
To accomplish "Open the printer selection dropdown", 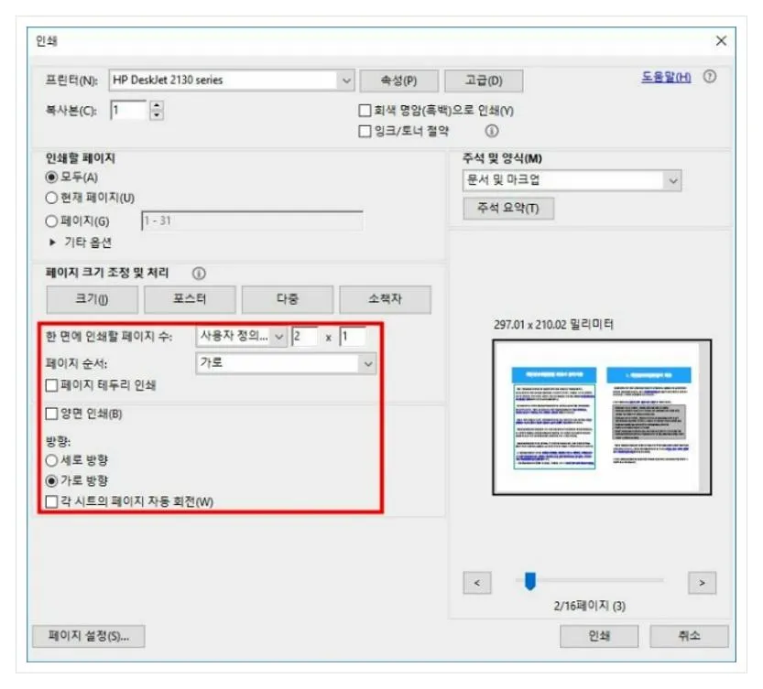I will pyautogui.click(x=346, y=80).
